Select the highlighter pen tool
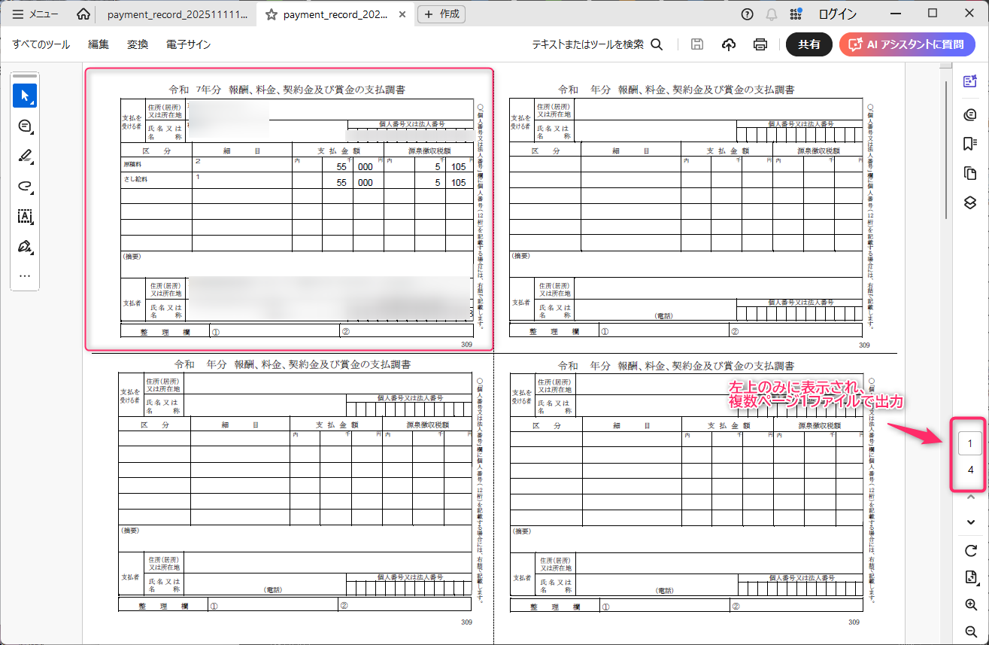The width and height of the screenshot is (989, 645). coord(25,157)
